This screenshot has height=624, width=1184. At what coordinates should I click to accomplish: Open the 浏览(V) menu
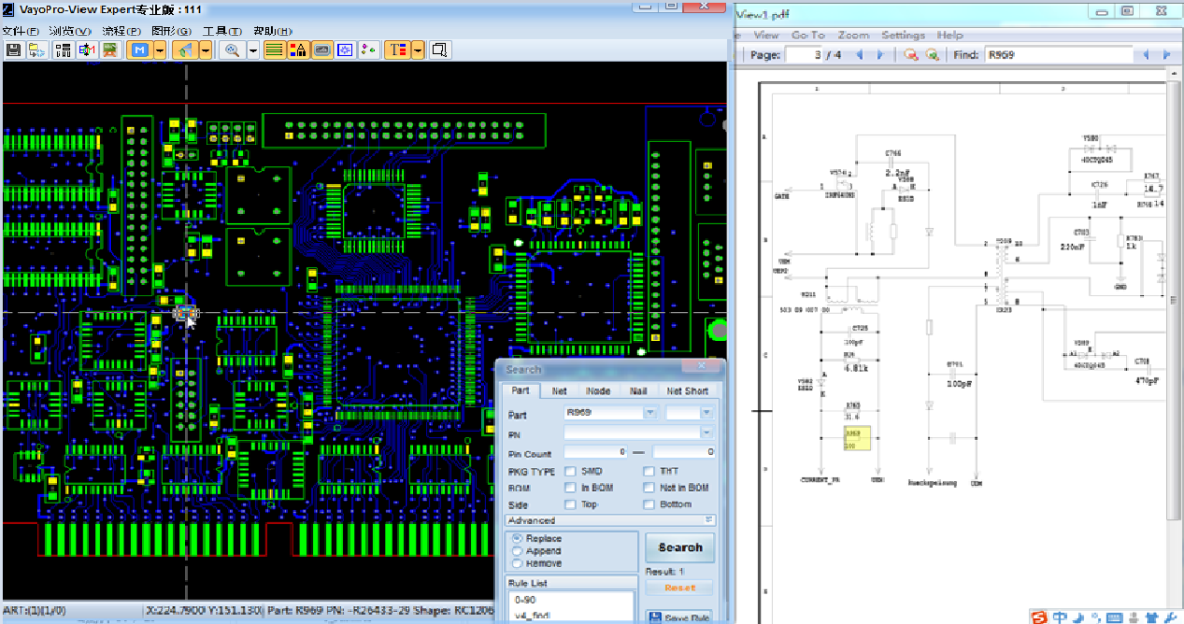coord(69,32)
